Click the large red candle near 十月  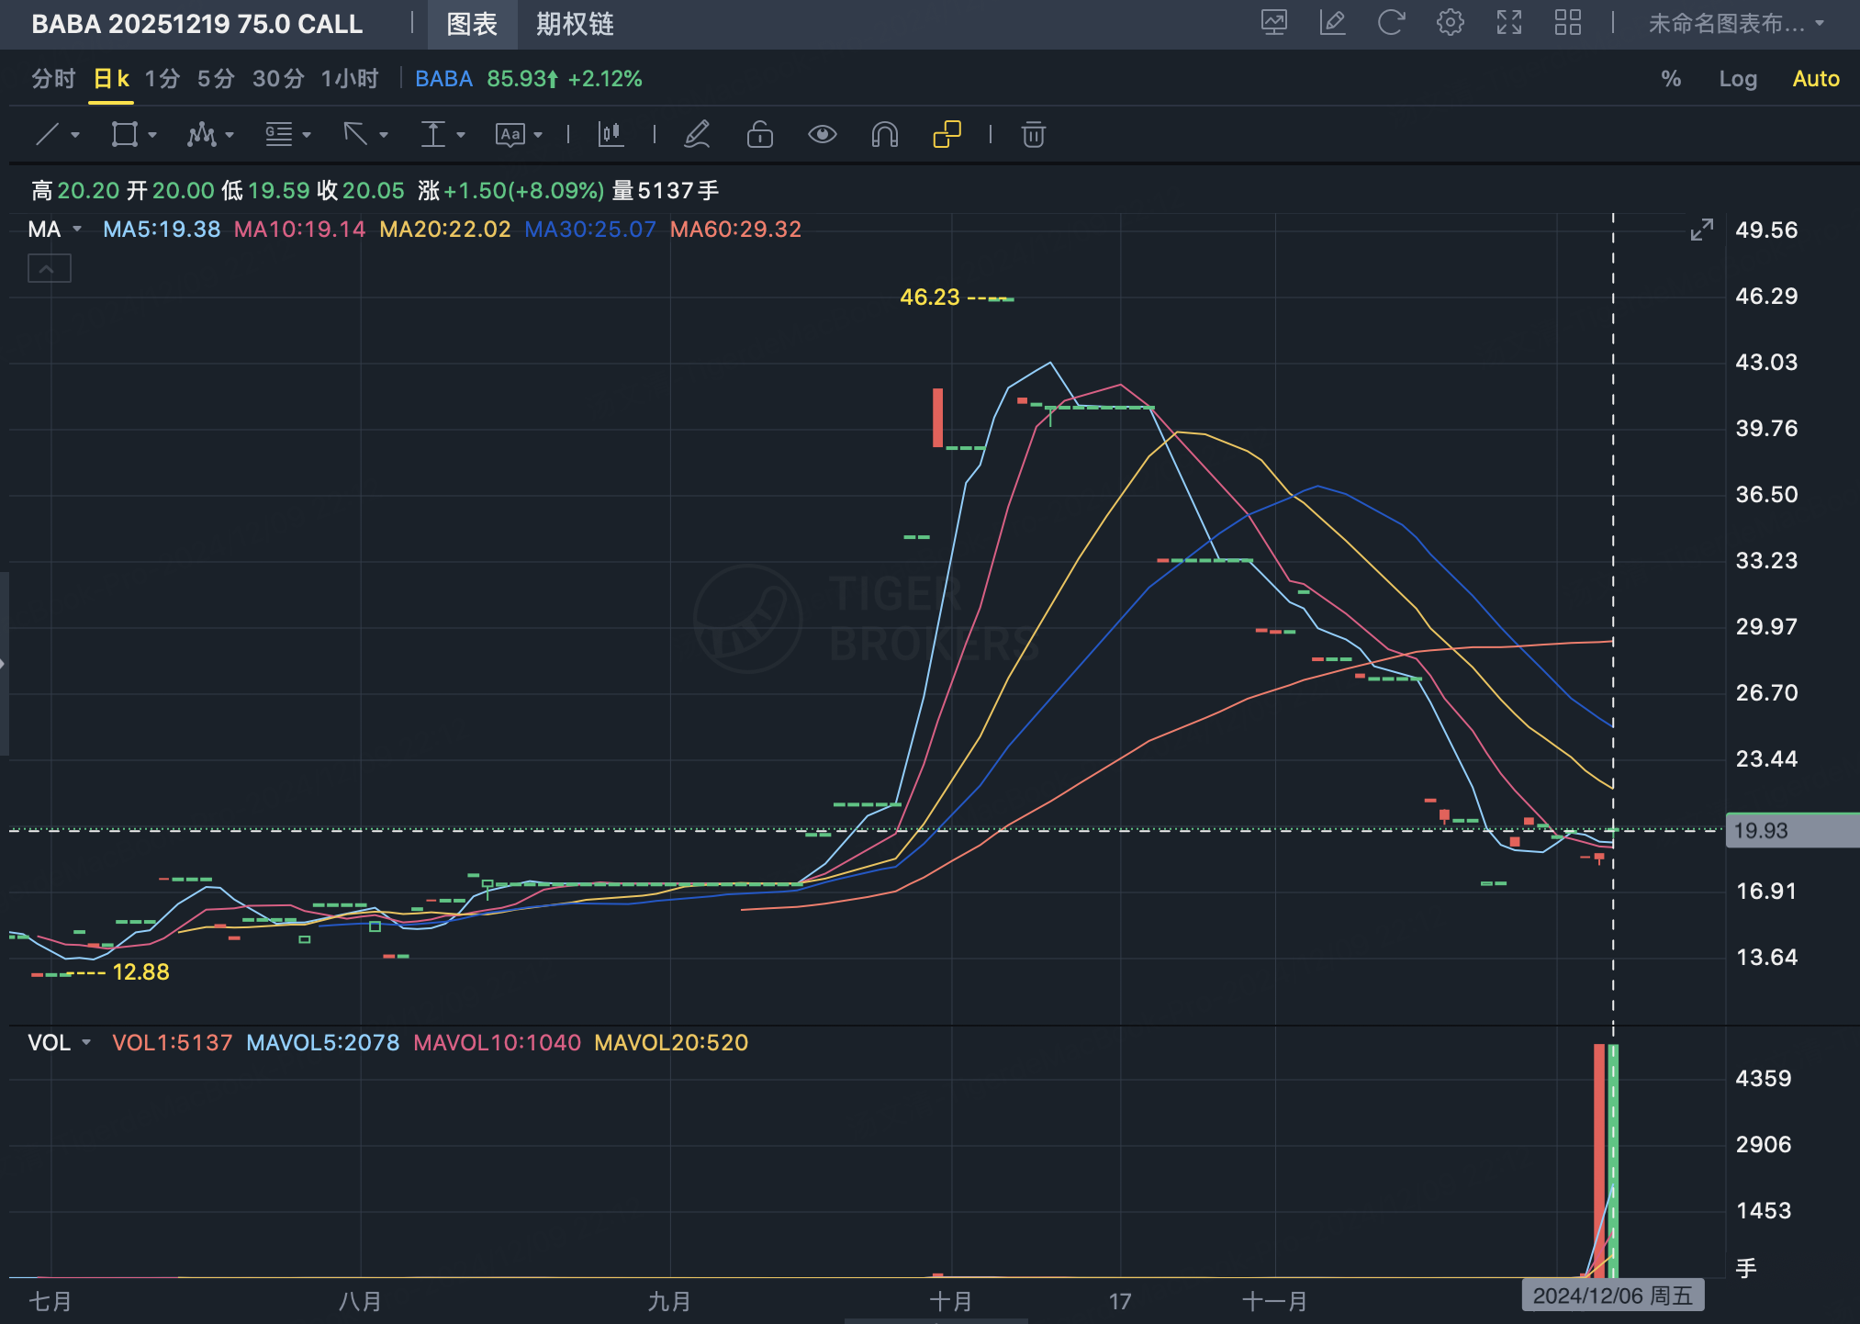pyautogui.click(x=937, y=418)
